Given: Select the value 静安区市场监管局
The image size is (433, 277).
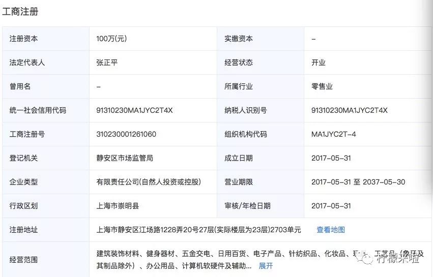Looking at the screenshot, I should (125, 158).
